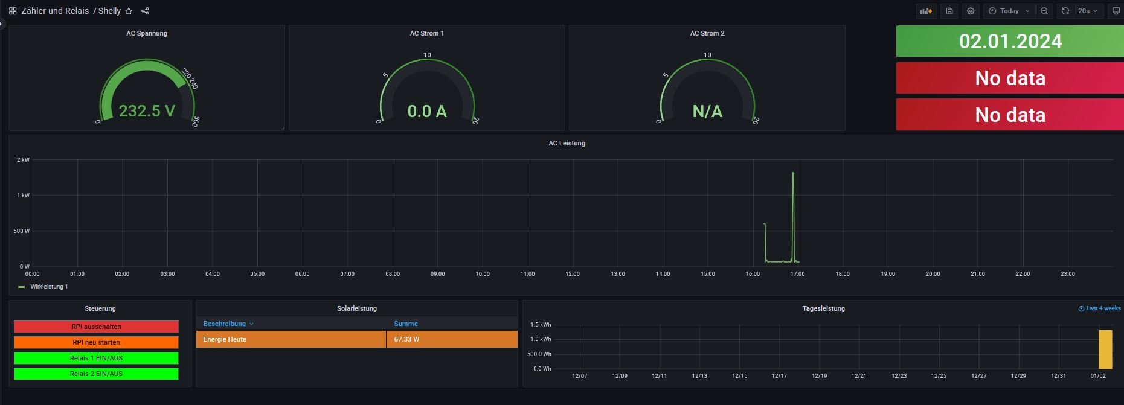Toggle Wirkleistung 1 series in legend
Image resolution: width=1124 pixels, height=405 pixels.
click(x=49, y=287)
